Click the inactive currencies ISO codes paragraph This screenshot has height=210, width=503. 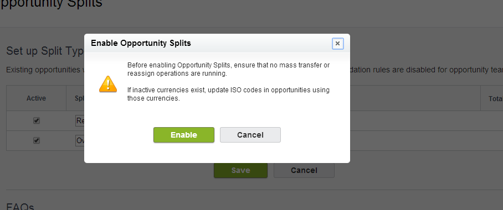coord(228,94)
